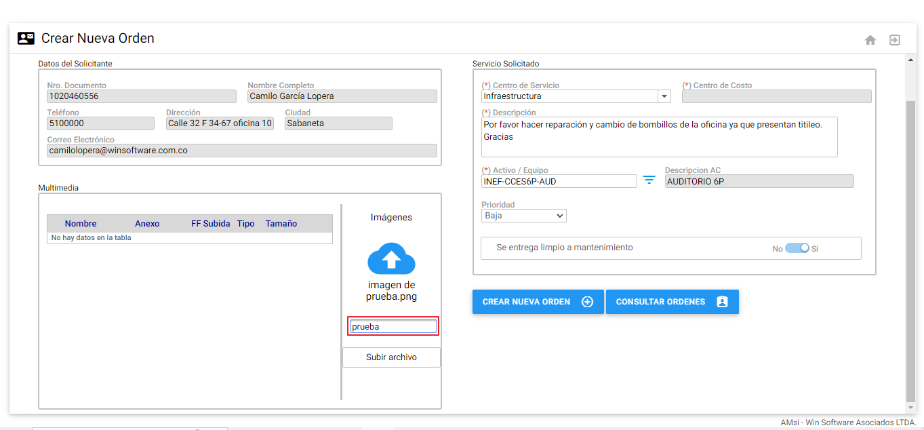Click the Correo Electrónico field
The image size is (924, 430).
[242, 151]
